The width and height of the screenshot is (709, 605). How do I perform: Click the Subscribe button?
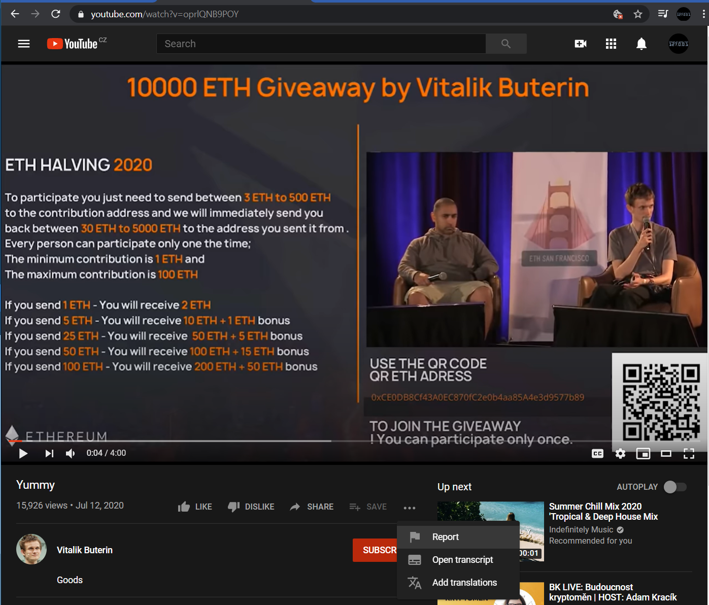pos(375,550)
